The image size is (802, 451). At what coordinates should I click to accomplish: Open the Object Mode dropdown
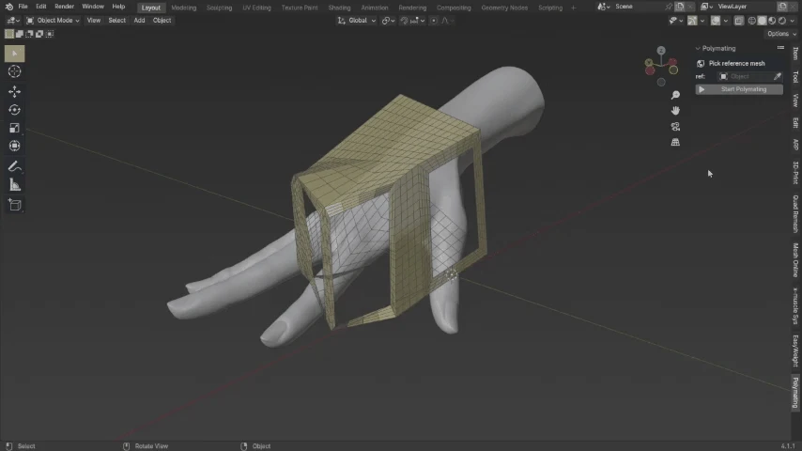coord(53,21)
